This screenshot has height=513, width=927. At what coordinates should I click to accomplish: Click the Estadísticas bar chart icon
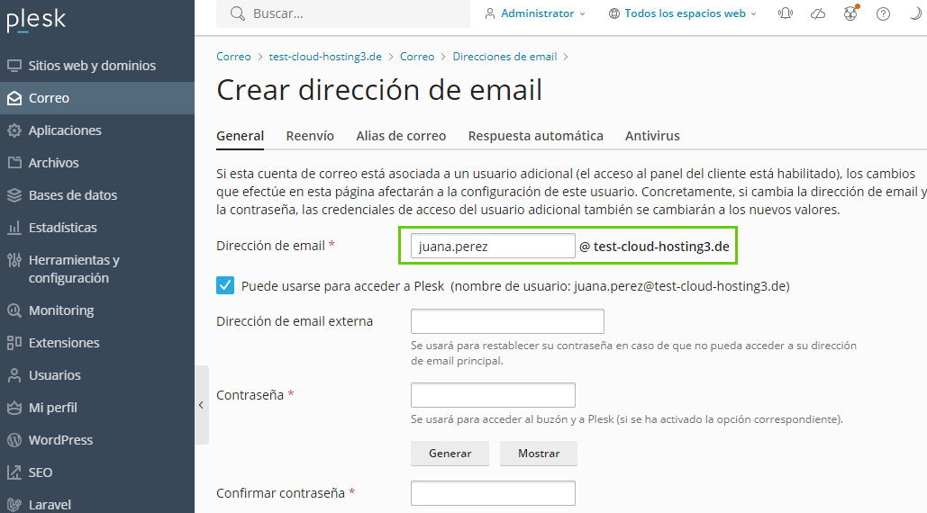coord(14,228)
